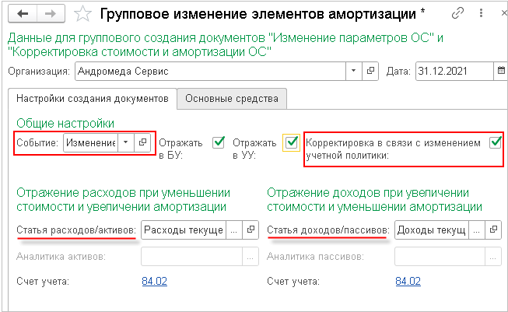Go back with the left arrow button

click(x=23, y=13)
